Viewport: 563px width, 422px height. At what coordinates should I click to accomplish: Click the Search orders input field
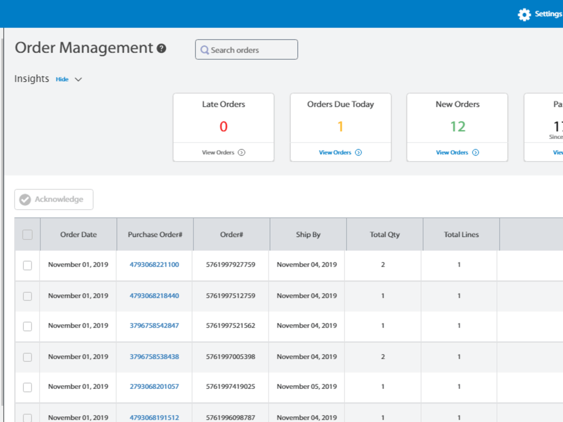click(247, 50)
